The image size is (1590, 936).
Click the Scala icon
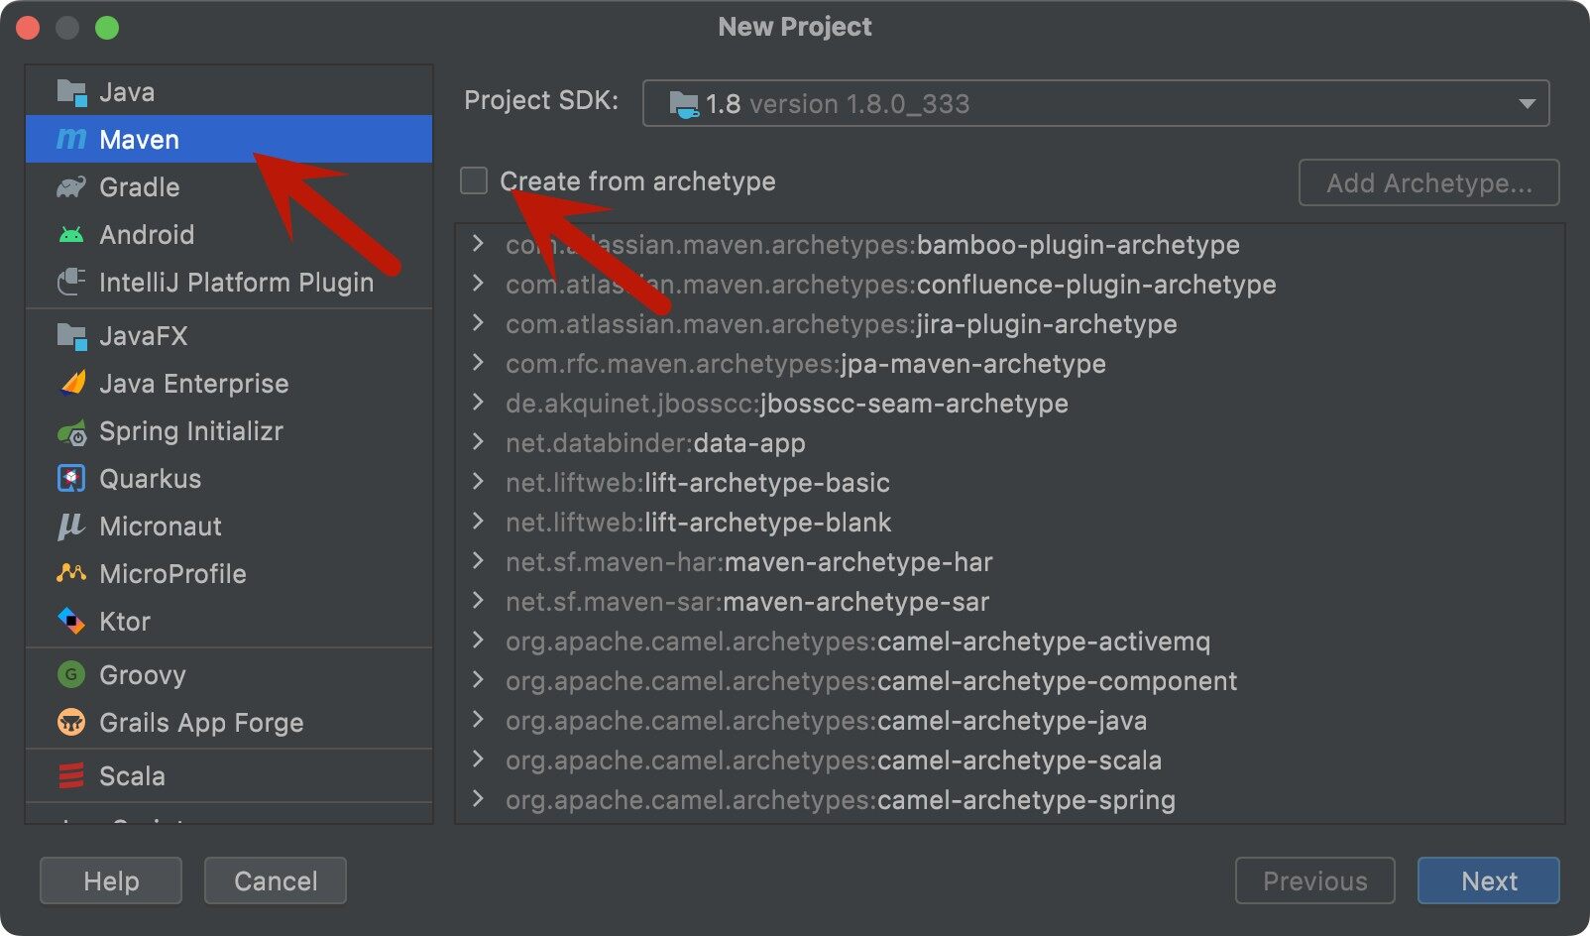71,776
